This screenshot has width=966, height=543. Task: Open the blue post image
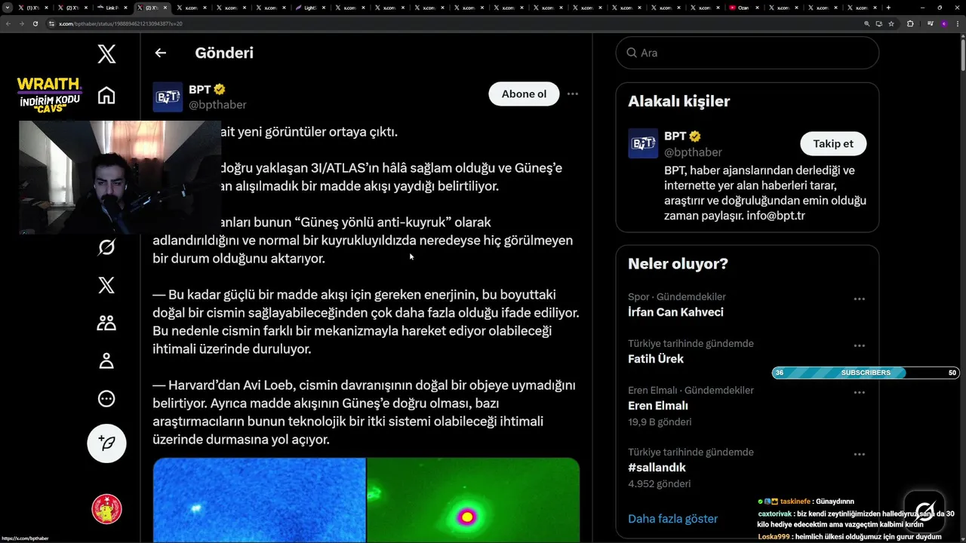point(260,500)
